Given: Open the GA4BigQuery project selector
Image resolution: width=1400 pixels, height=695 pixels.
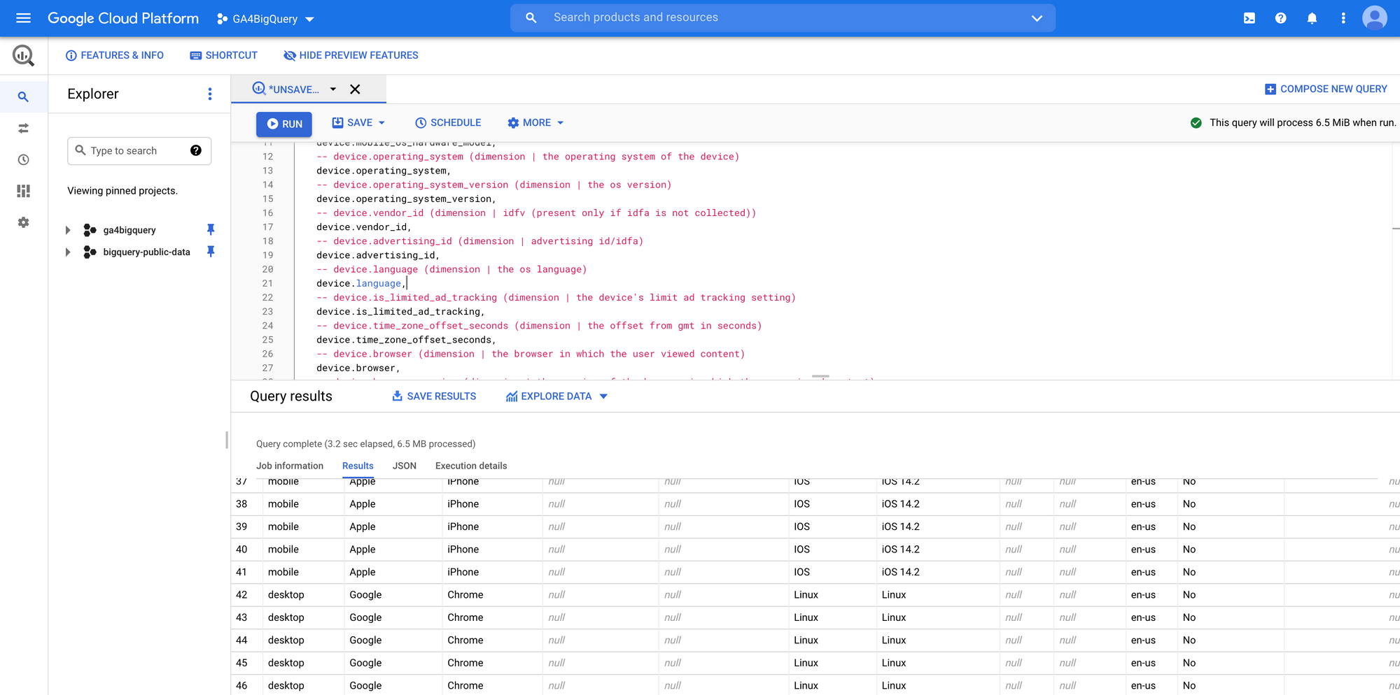Looking at the screenshot, I should [265, 19].
